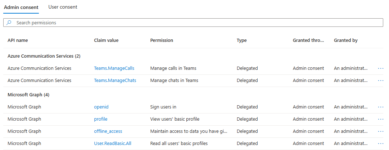Click the search magnifier icon
This screenshot has height=150, width=389.
9,23
